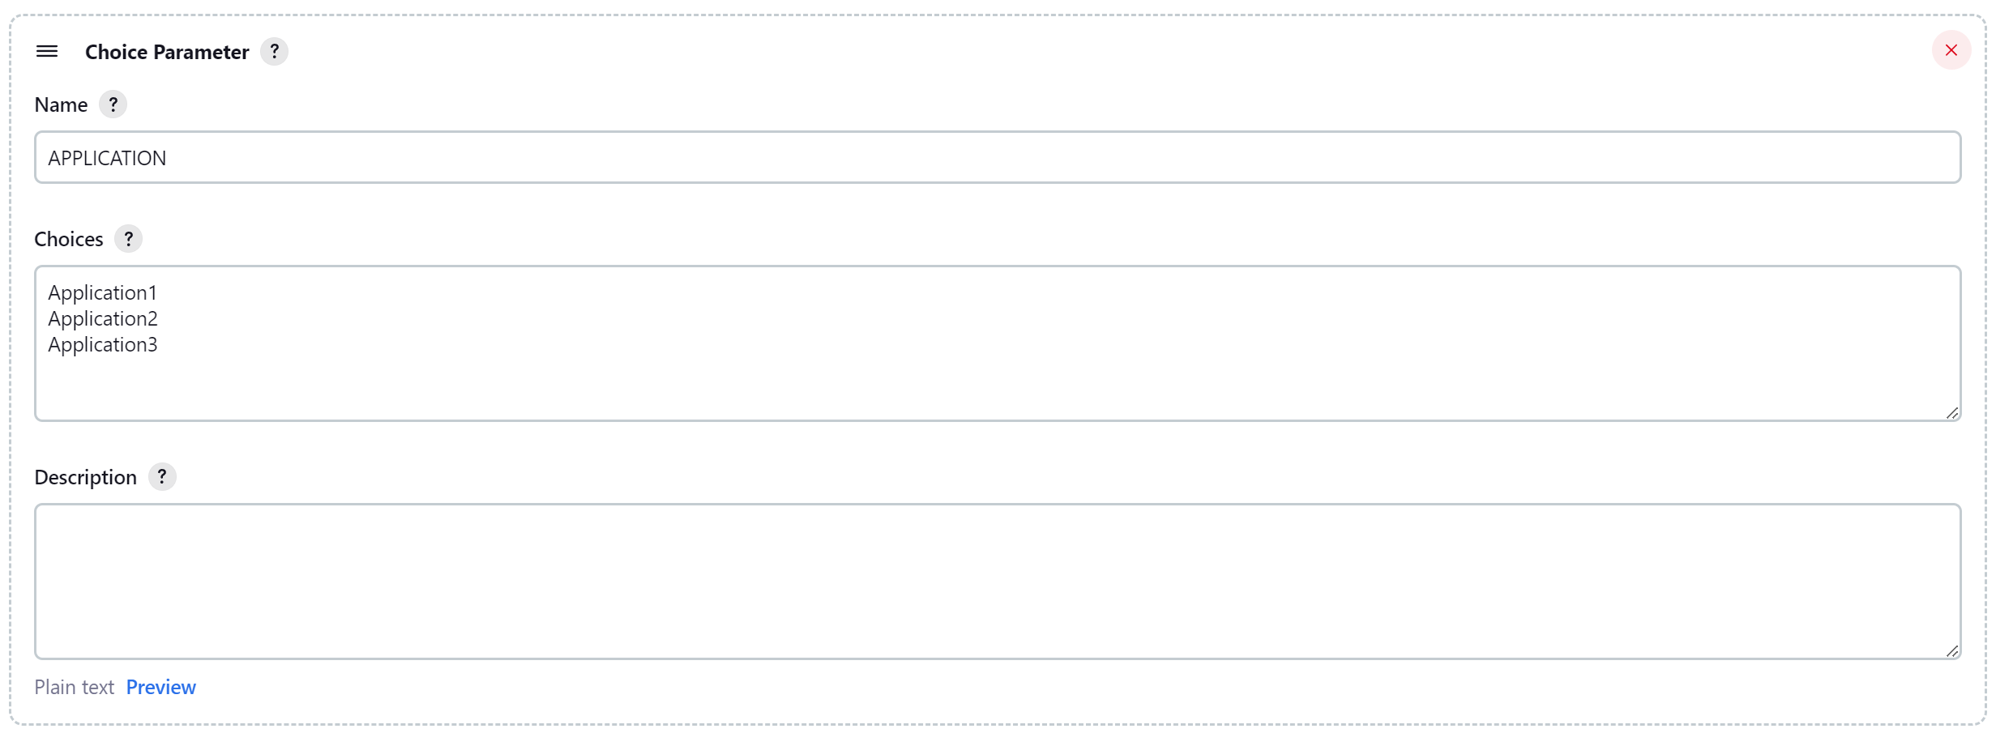The width and height of the screenshot is (1996, 733).
Task: Open help for the Description field
Action: 162,477
